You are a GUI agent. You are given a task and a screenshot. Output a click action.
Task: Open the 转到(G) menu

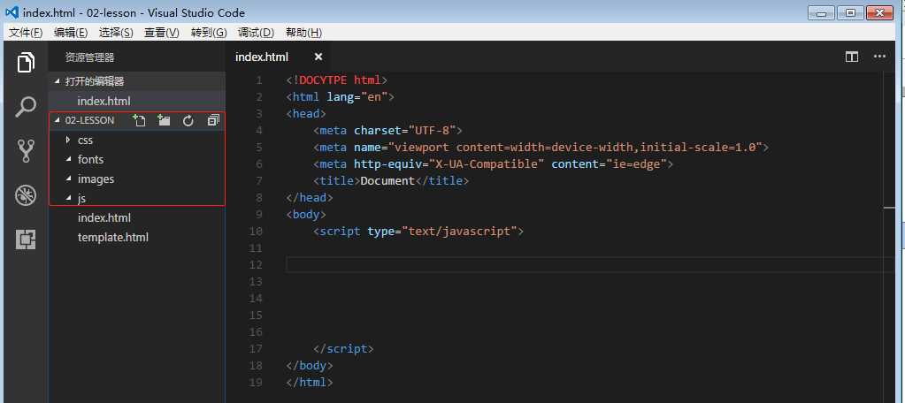209,33
